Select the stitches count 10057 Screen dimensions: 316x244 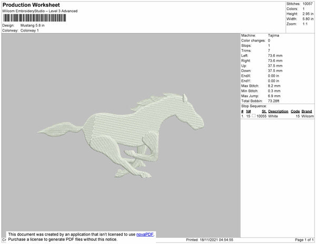pyautogui.click(x=308, y=4)
